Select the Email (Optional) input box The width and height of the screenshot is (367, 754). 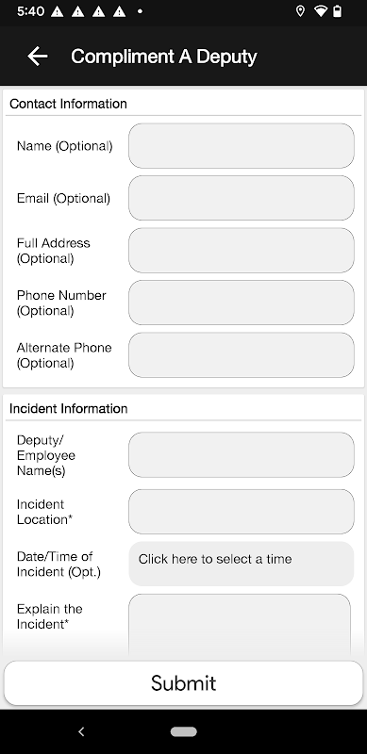pos(242,198)
